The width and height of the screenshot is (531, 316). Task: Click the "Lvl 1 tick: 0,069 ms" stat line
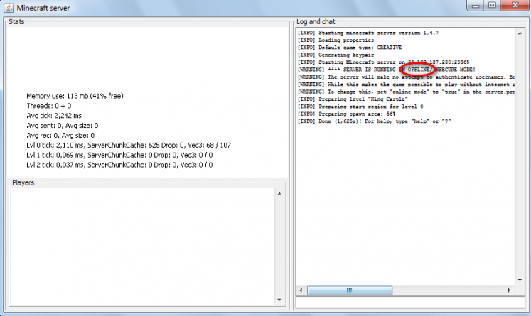pyautogui.click(x=119, y=155)
